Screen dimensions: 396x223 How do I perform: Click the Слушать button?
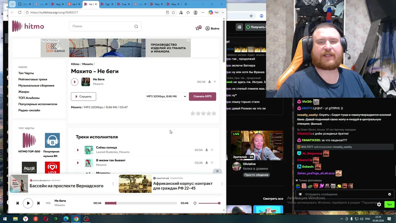84,96
